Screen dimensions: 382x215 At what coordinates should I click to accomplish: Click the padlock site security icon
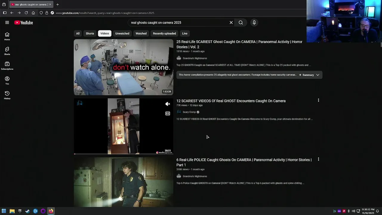click(47, 13)
